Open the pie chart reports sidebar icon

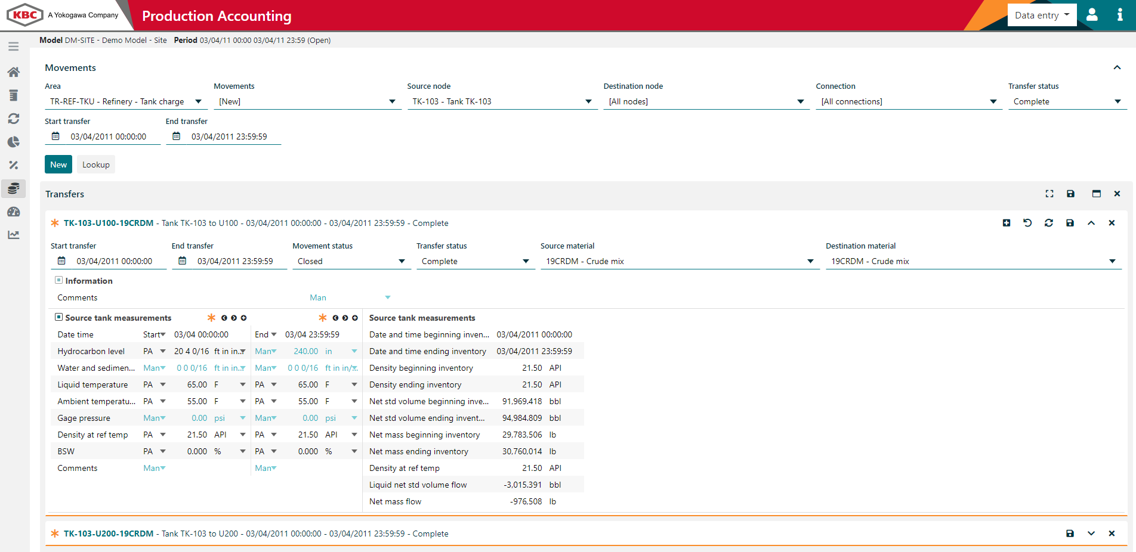[x=13, y=142]
